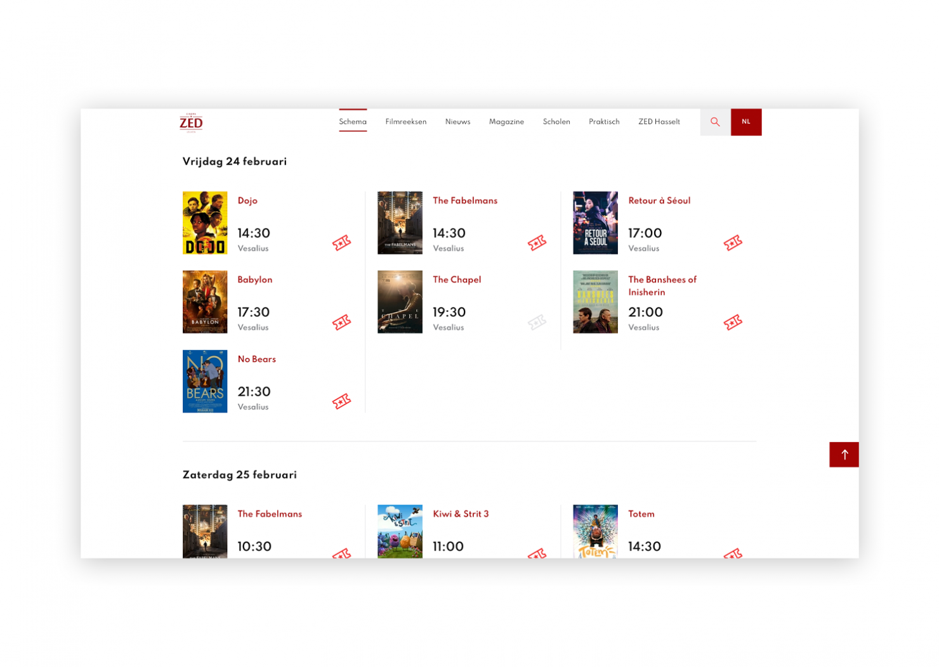Click the Kiwi & Strit 3 poster
Screen dimensions: 939x667
tap(400, 531)
